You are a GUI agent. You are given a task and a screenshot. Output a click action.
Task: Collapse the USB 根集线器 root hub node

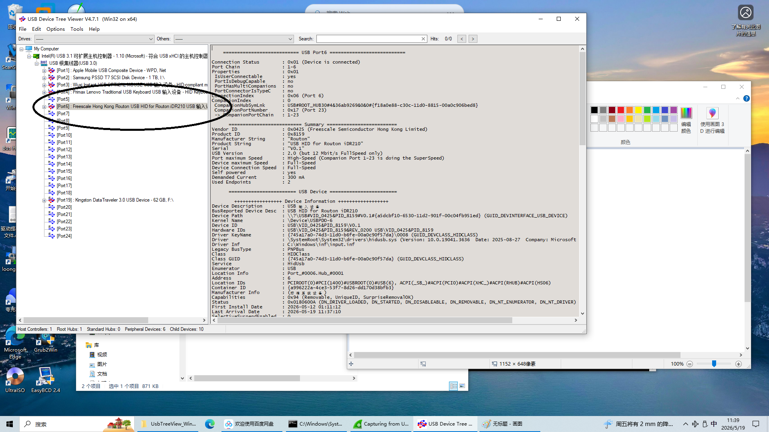(37, 64)
